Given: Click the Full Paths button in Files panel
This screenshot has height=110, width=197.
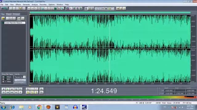Looking at the screenshot, I should click(x=20, y=83).
